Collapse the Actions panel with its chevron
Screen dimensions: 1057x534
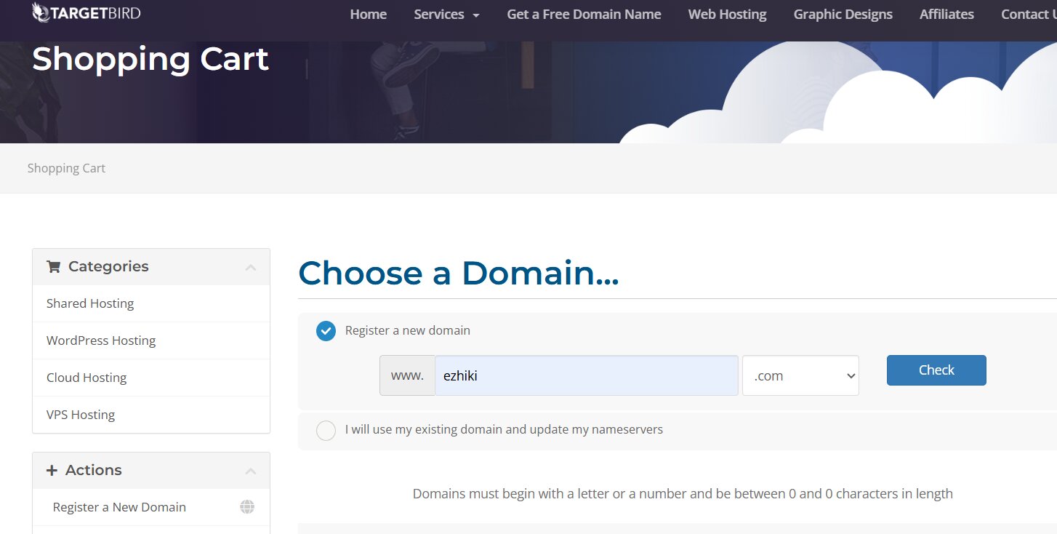[x=251, y=471]
